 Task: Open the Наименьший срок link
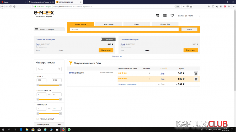pos(130,39)
